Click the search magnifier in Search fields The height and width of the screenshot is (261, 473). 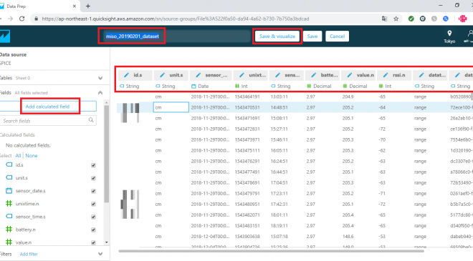tap(91, 120)
